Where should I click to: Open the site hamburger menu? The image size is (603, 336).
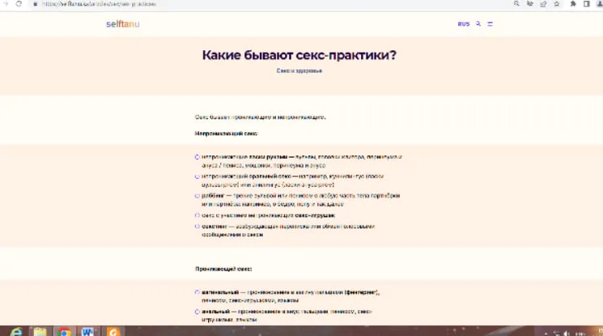point(490,23)
